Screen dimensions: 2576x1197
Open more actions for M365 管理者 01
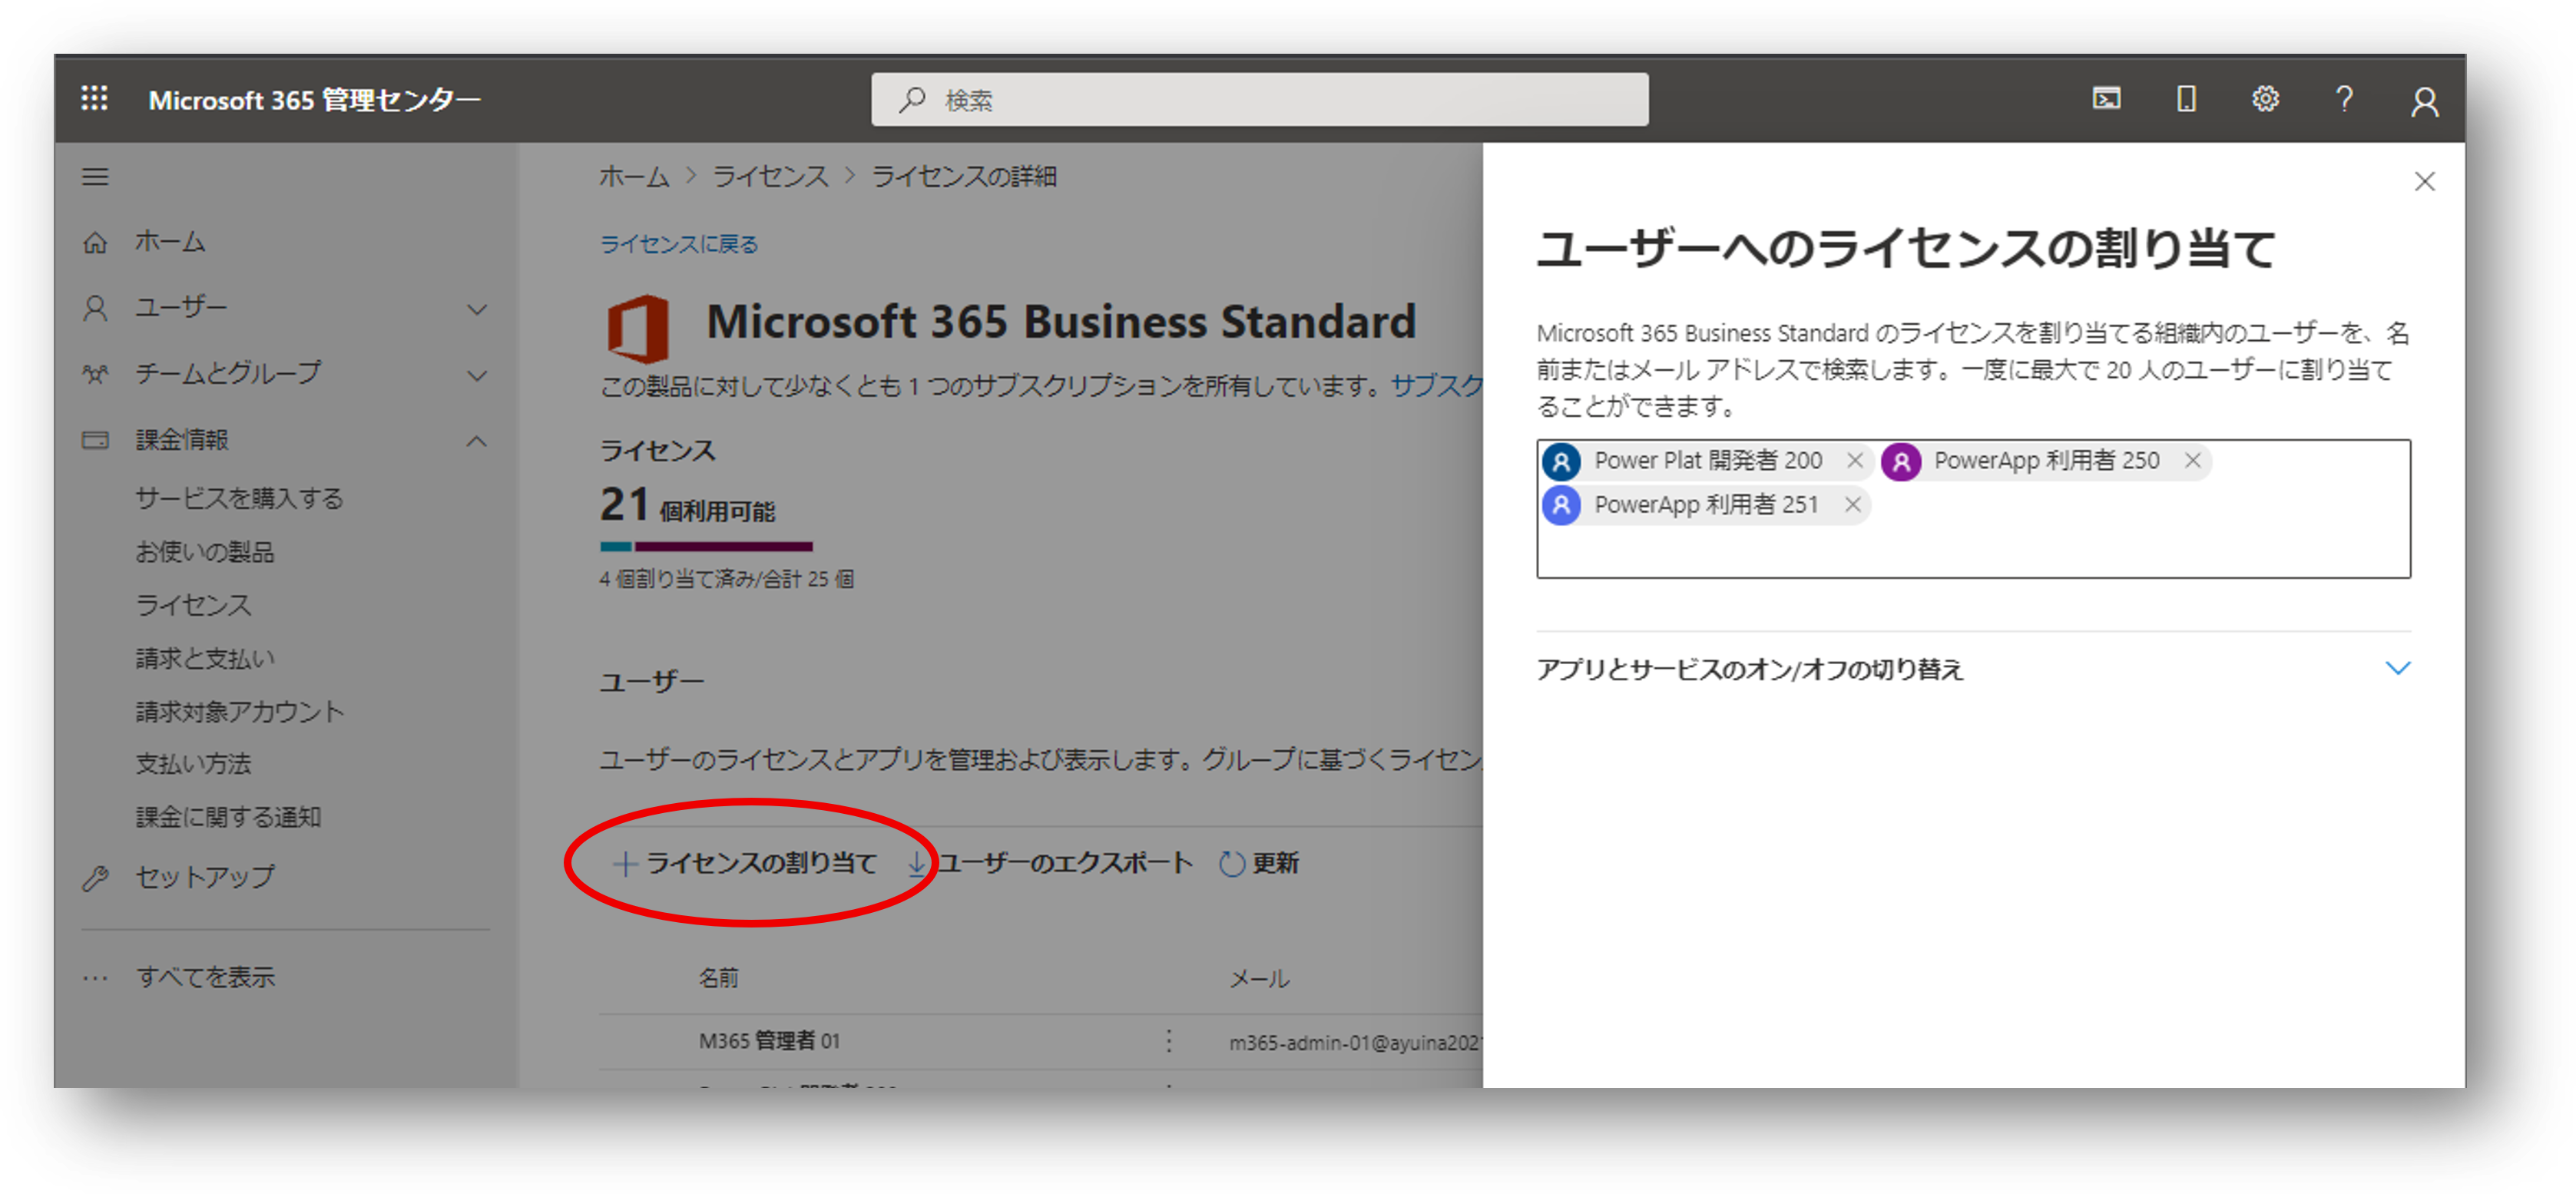1168,1040
